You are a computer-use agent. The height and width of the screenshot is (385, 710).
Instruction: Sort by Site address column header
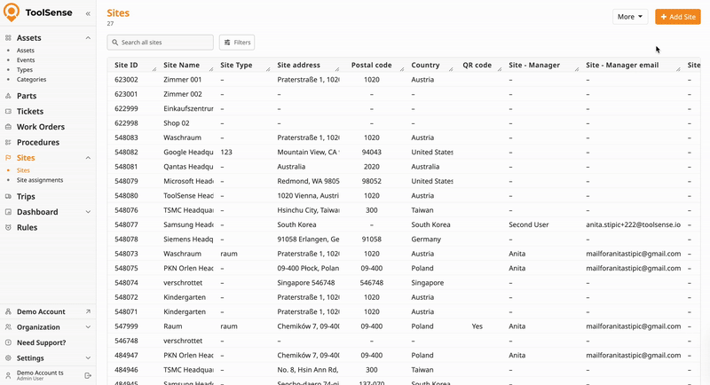[298, 65]
